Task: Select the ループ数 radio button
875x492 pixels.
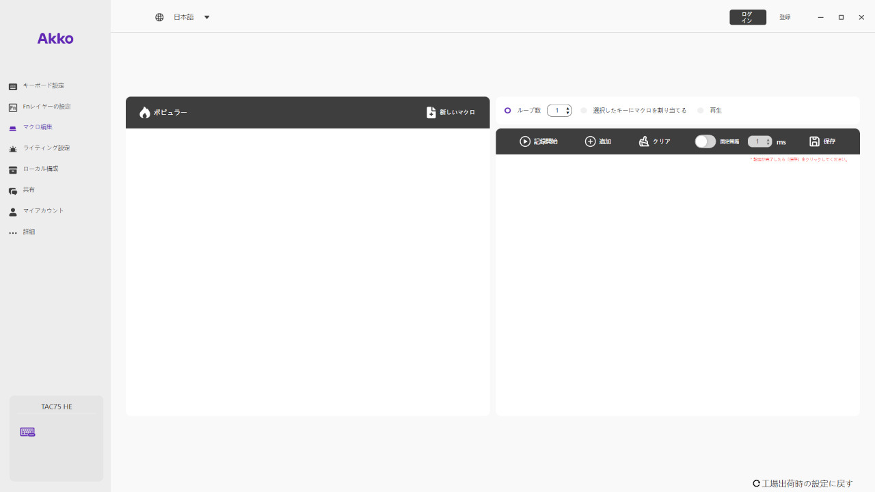Action: (x=508, y=111)
